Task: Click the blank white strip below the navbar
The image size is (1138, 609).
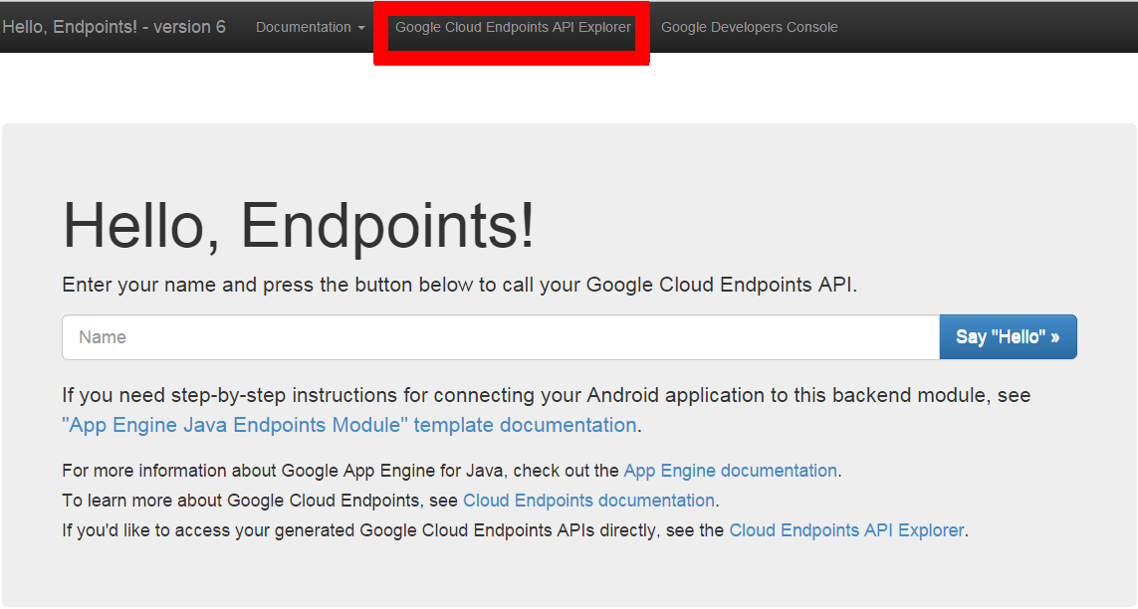Action: (x=569, y=90)
